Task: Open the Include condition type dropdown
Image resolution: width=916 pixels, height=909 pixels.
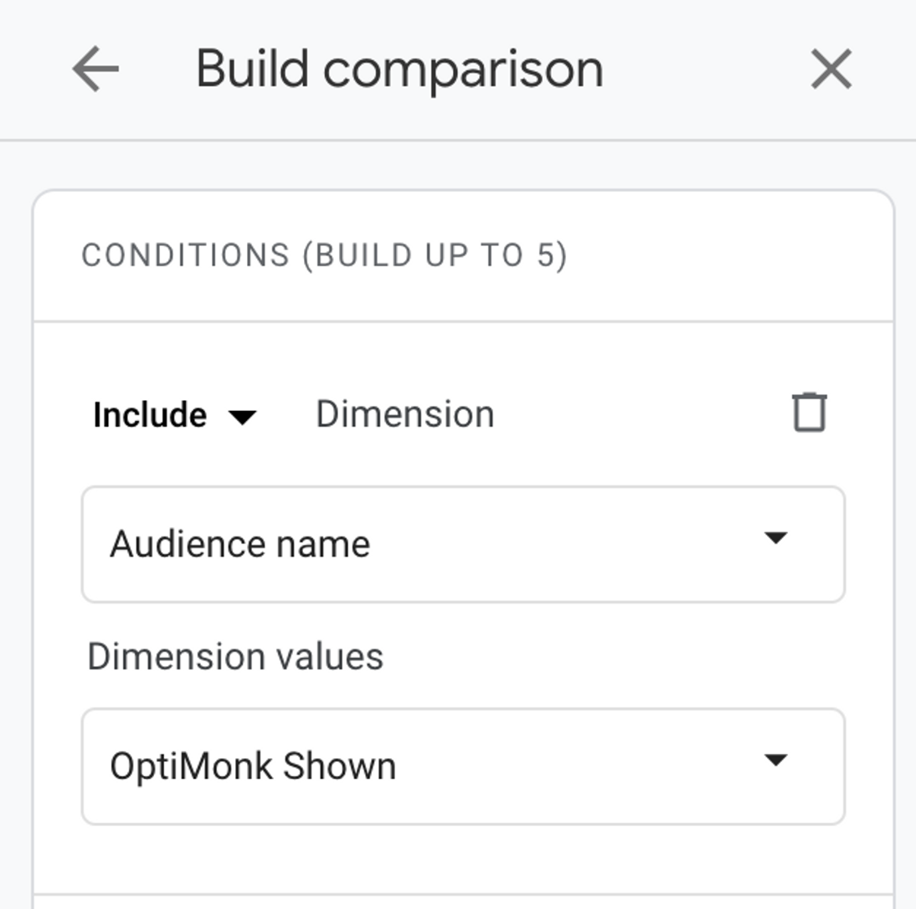Action: pos(175,415)
